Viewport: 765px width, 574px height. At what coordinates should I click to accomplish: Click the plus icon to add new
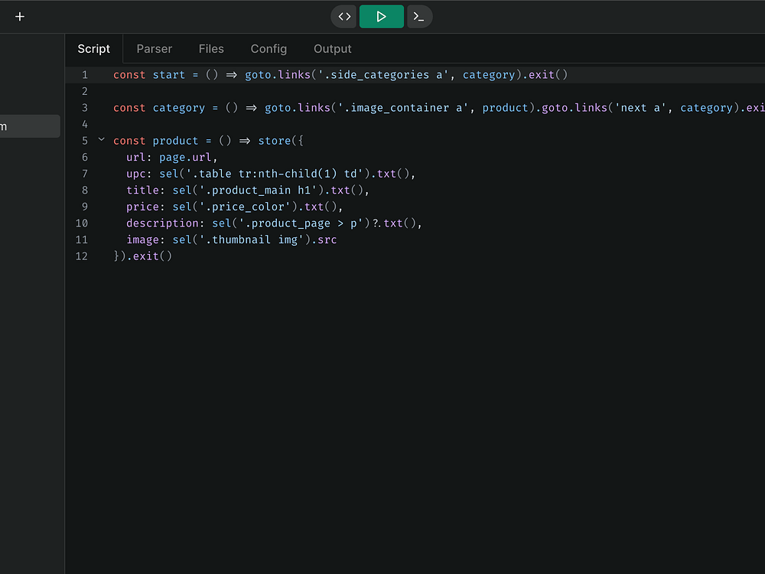point(20,16)
